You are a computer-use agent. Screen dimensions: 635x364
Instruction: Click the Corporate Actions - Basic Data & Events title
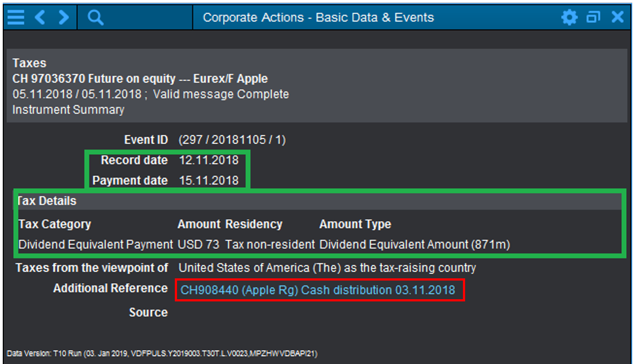pyautogui.click(x=318, y=18)
